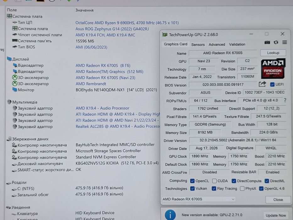Click the GPU Name field

click(223, 53)
